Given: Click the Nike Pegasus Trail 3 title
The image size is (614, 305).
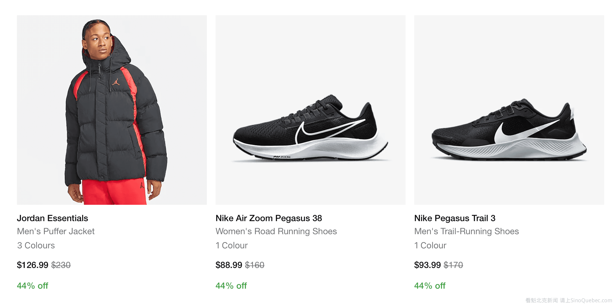Looking at the screenshot, I should [455, 218].
